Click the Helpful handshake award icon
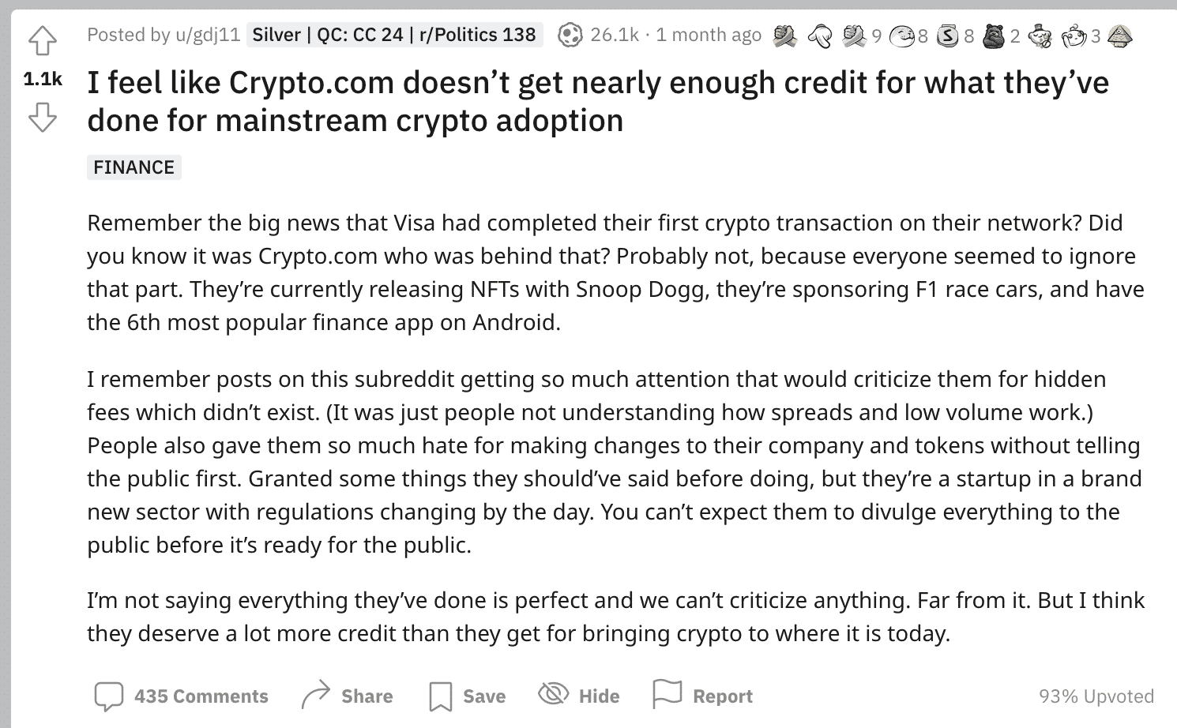The height and width of the screenshot is (728, 1177). click(784, 36)
